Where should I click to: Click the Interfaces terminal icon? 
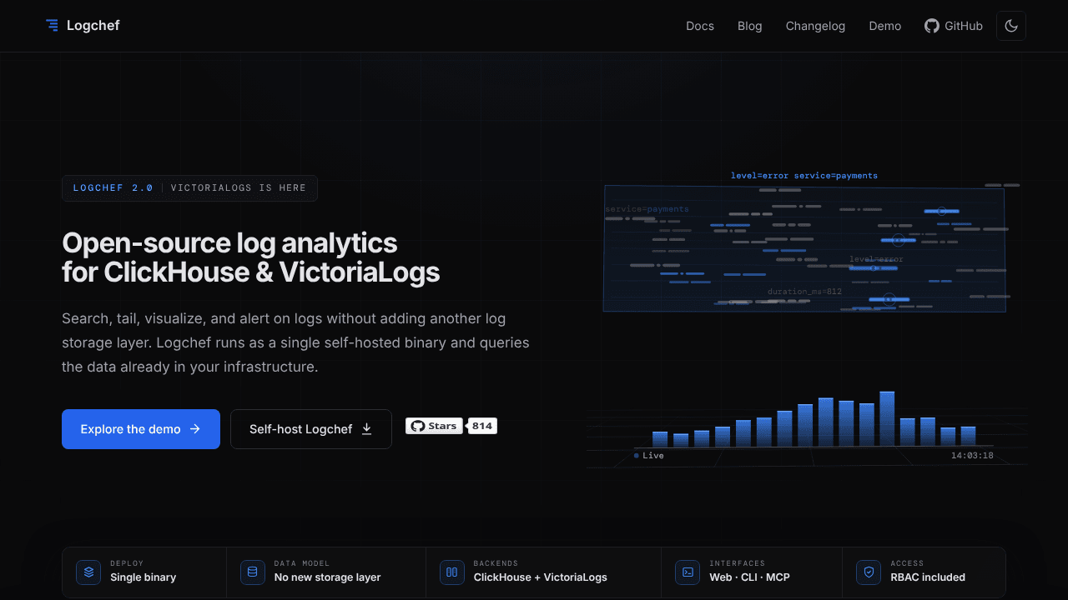688,572
